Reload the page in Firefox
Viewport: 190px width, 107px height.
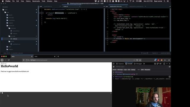[x=9, y=60]
